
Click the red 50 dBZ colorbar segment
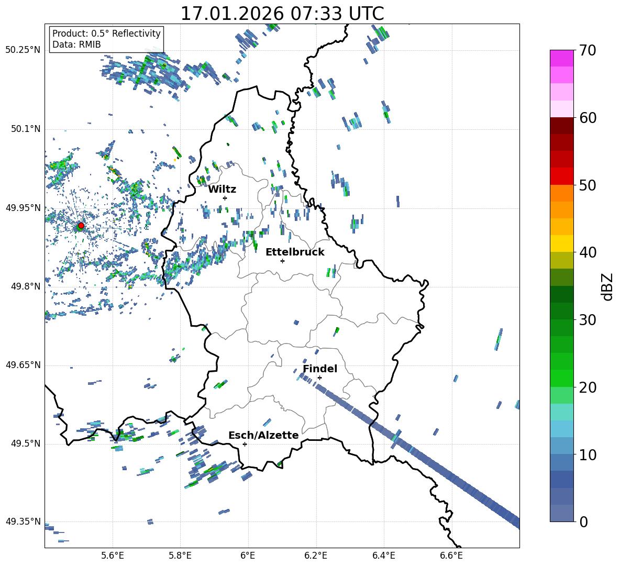[561, 176]
